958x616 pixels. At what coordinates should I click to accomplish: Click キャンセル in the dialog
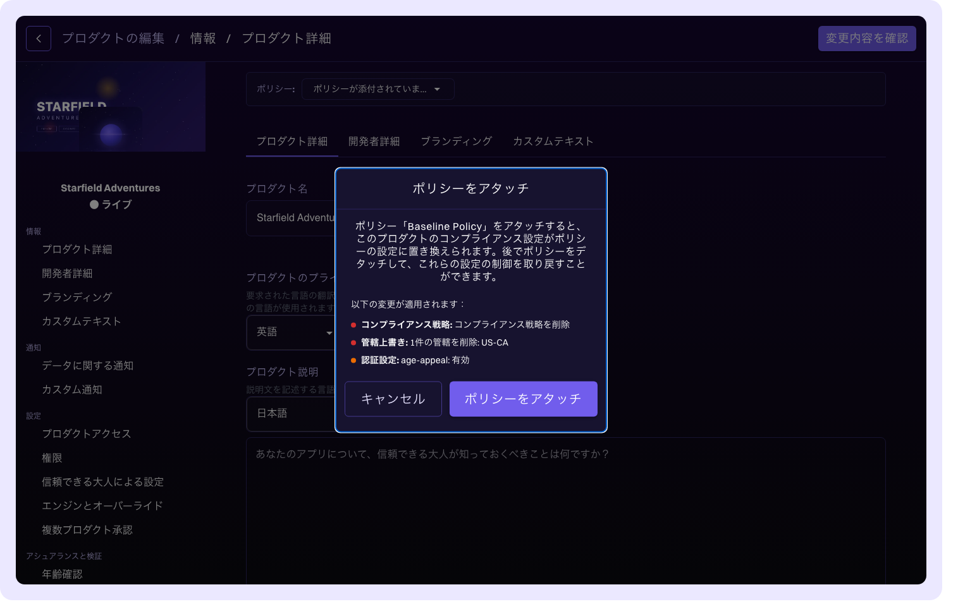(x=393, y=399)
